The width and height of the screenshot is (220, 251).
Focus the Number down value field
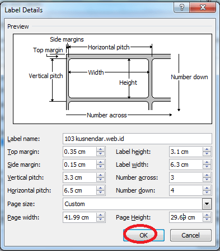(186, 190)
